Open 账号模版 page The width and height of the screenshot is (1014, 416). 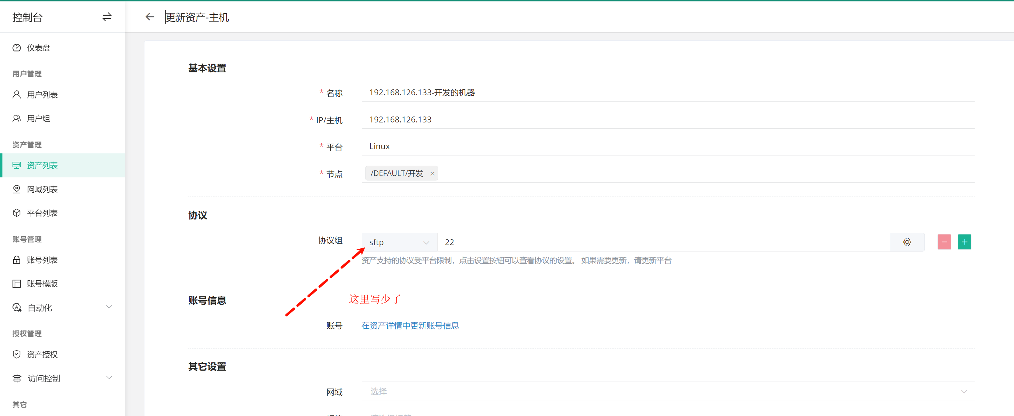(42, 284)
